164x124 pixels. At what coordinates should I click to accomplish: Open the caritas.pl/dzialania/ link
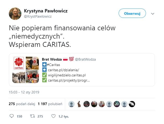63,70
